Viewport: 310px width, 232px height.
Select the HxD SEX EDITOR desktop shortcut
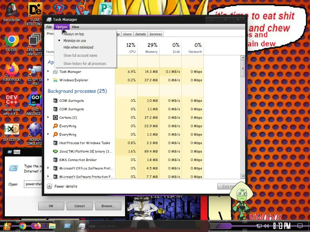coord(12,132)
